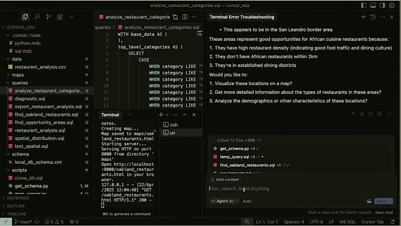This screenshot has width=401, height=226.
Task: Open the Extensions view icon
Action: (60, 17)
